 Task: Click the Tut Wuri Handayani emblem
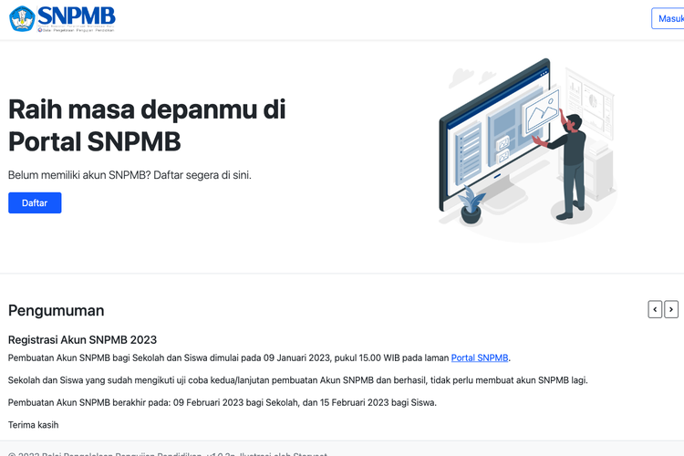click(x=22, y=18)
